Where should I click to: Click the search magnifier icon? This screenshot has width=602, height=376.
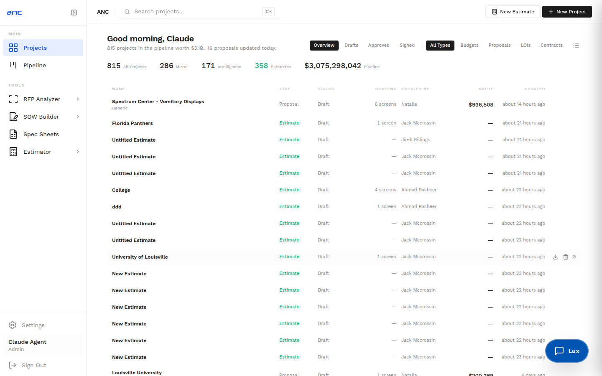click(x=127, y=12)
